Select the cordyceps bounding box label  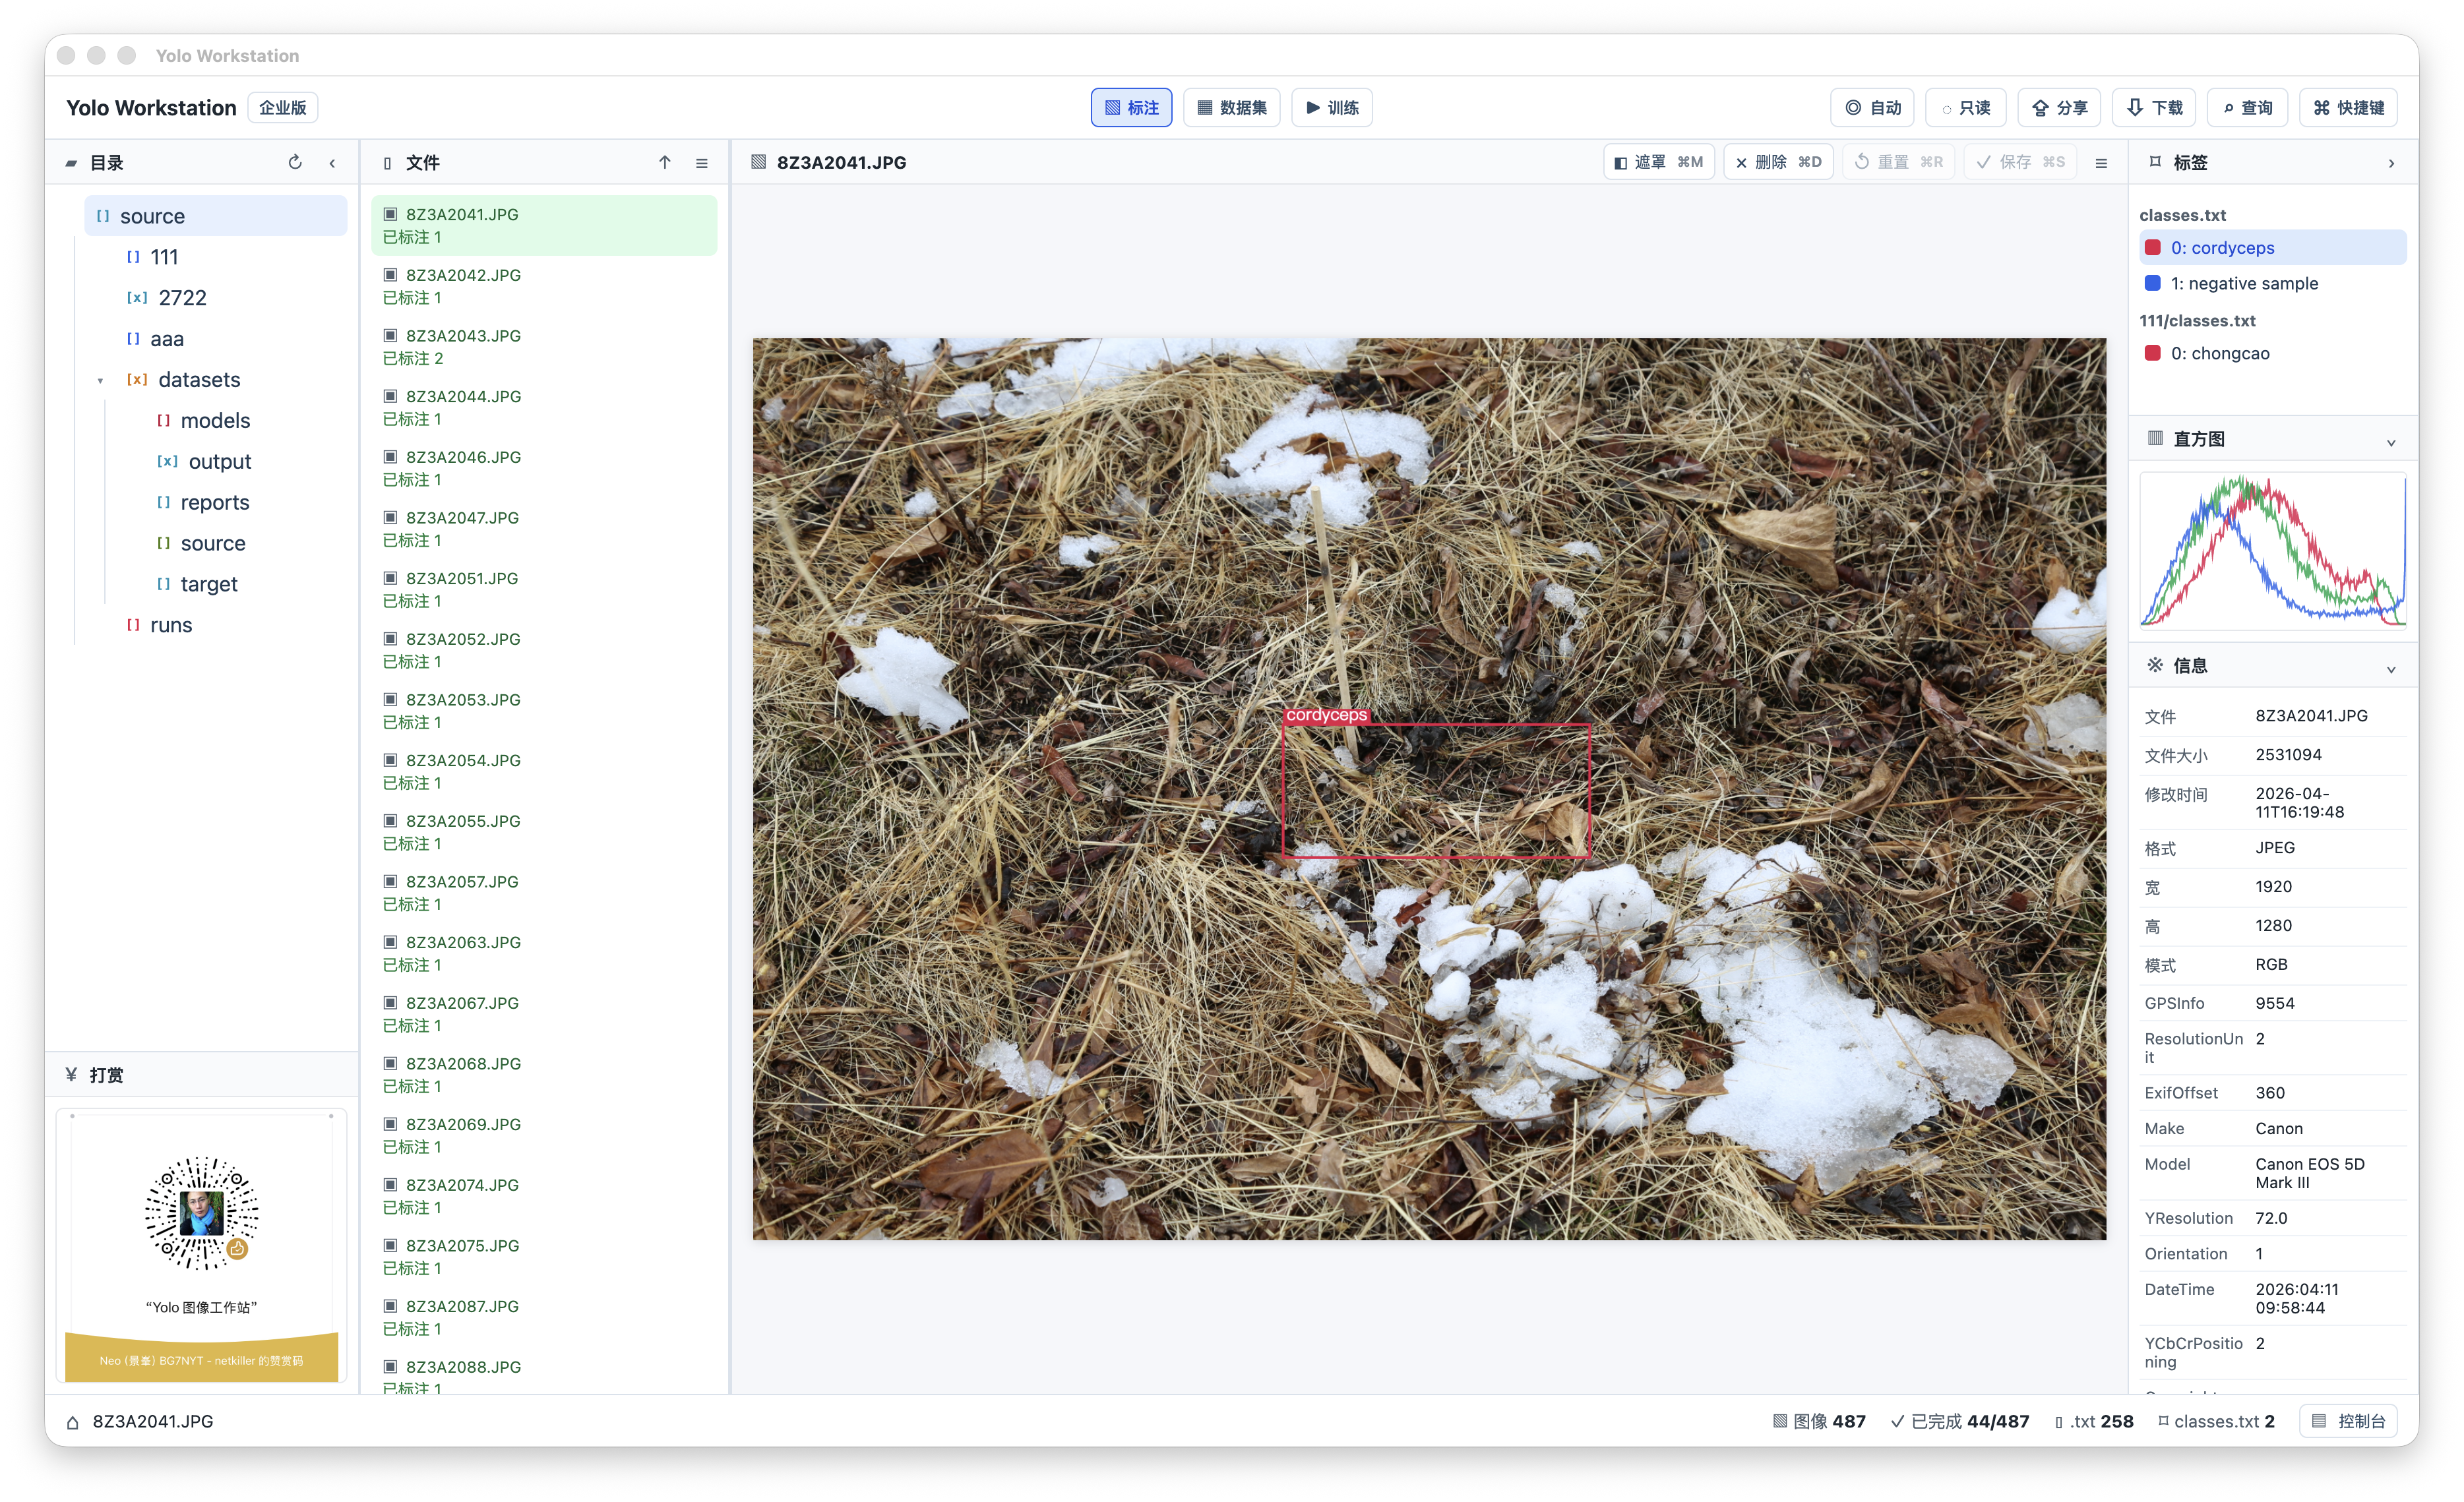1326,715
